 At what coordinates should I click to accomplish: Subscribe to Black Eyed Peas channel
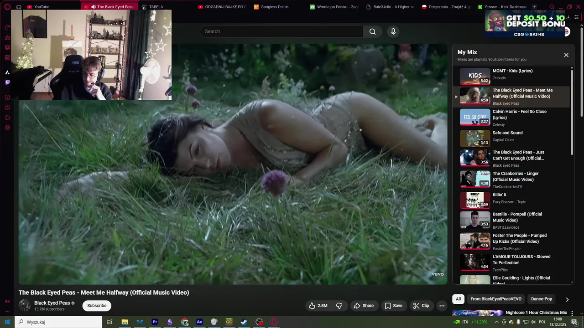pos(97,306)
